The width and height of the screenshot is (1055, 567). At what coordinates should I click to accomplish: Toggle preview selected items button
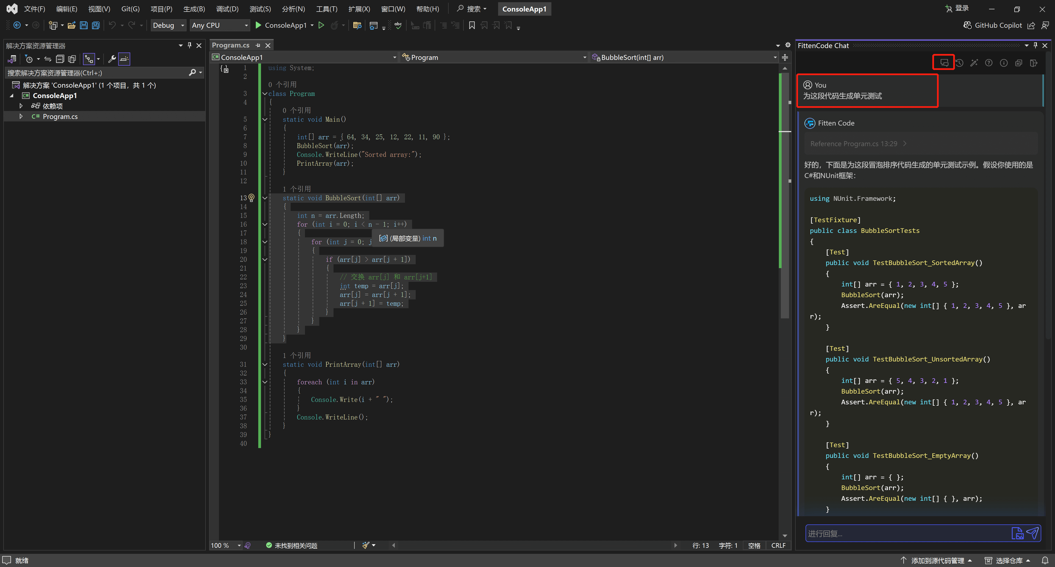coord(124,59)
